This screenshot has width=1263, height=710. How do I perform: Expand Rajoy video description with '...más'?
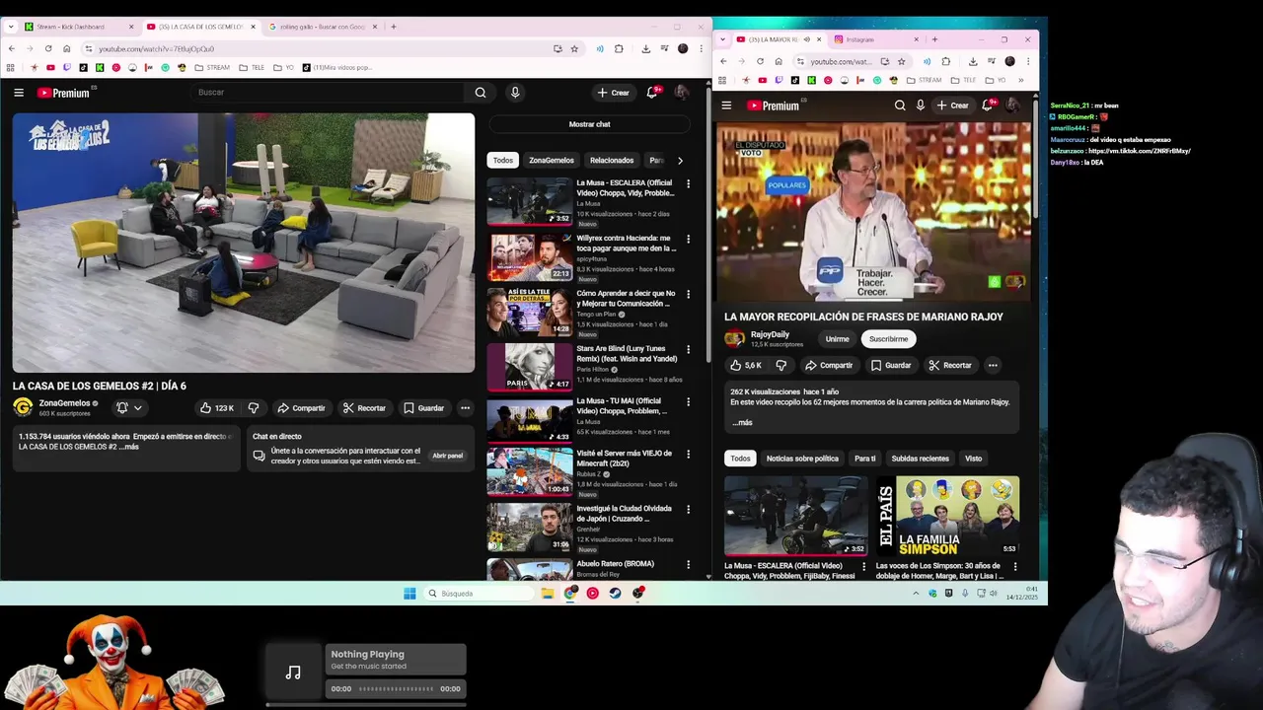[742, 423]
